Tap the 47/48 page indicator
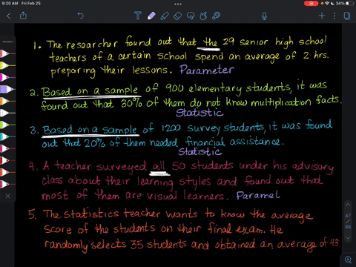Screen dimensions: 356x267 348,221
